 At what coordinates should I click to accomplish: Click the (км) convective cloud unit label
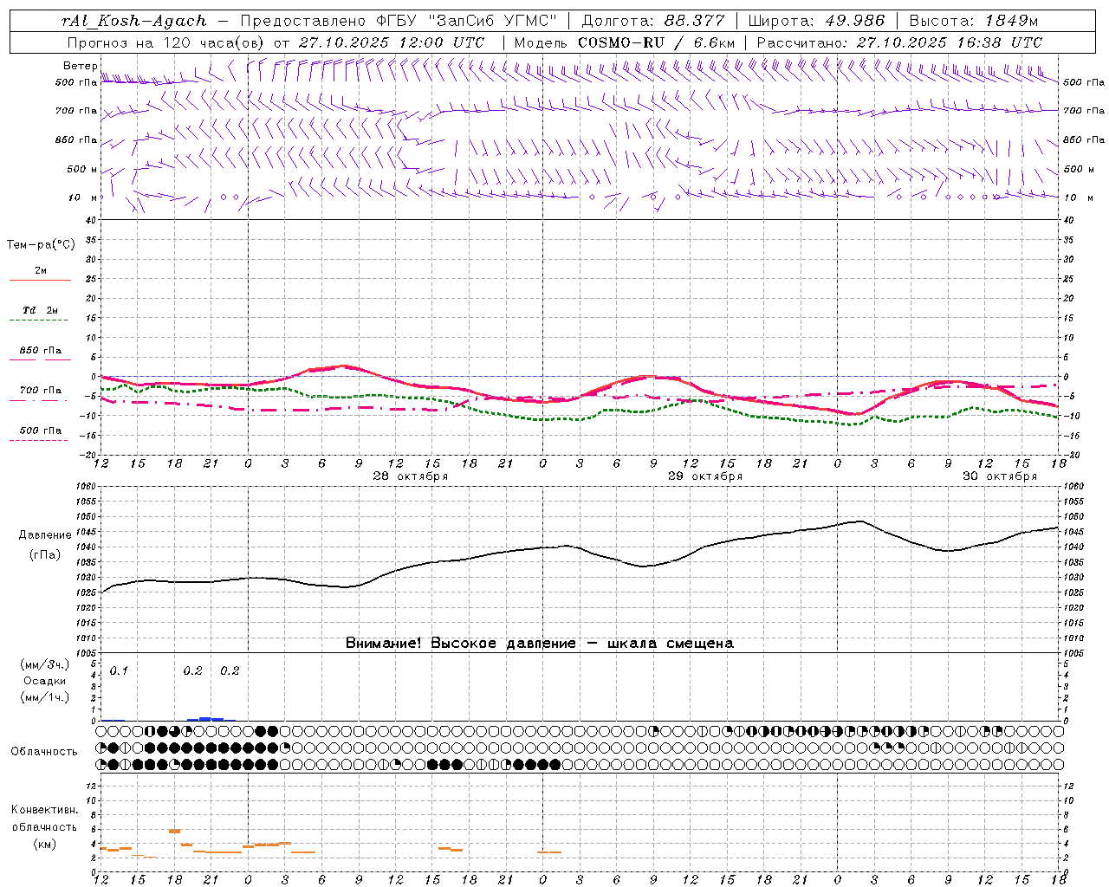coord(44,844)
